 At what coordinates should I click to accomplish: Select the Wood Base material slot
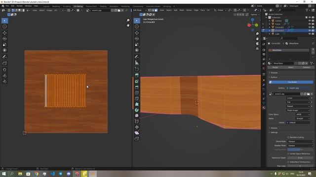[288, 50]
